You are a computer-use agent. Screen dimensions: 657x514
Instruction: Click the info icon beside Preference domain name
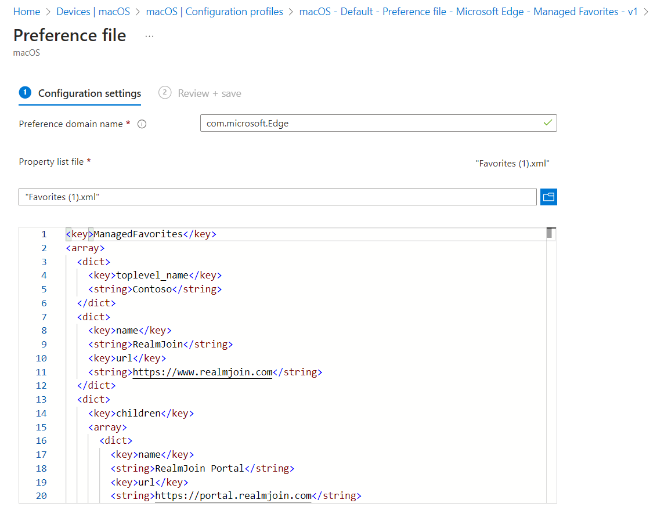142,124
